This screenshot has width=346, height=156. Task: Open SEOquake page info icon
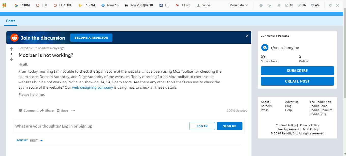pyautogui.click(x=261, y=5)
